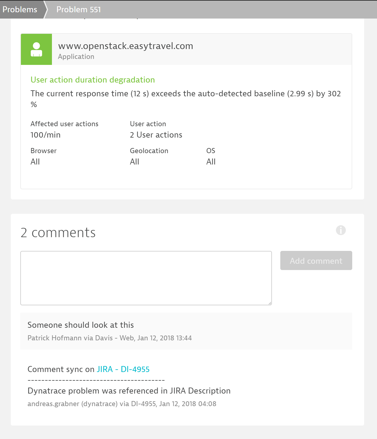377x439 pixels.
Task: Click the 2 comments heading
Action: click(x=58, y=233)
